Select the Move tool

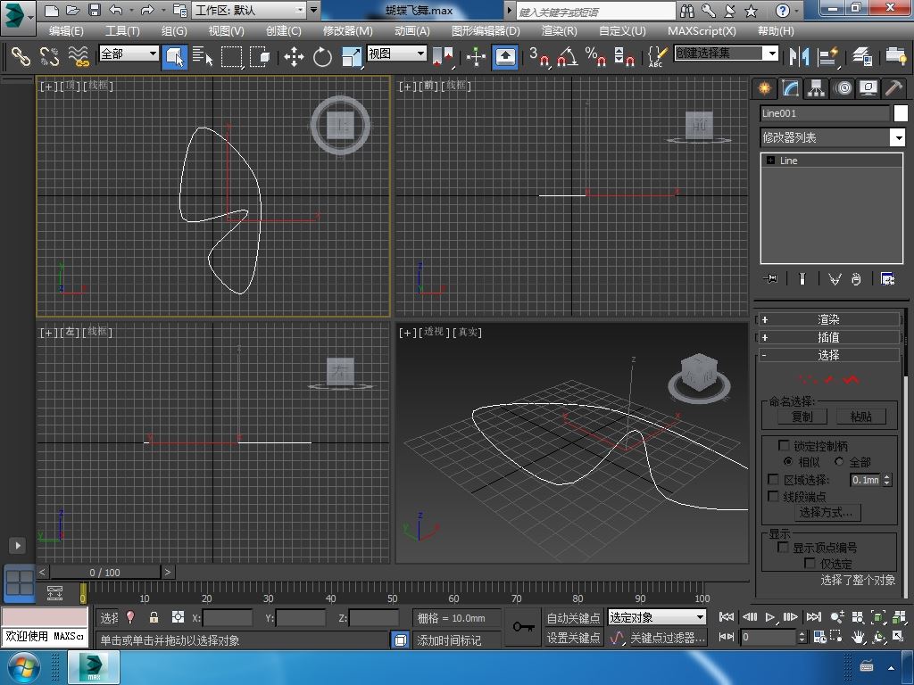294,56
